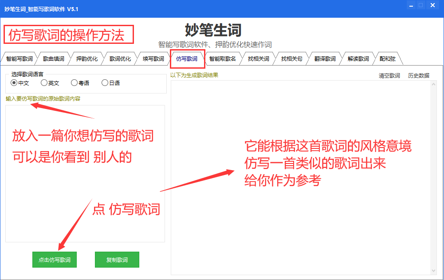
Task: Open the 智能取歌名 tab
Action: click(x=222, y=59)
